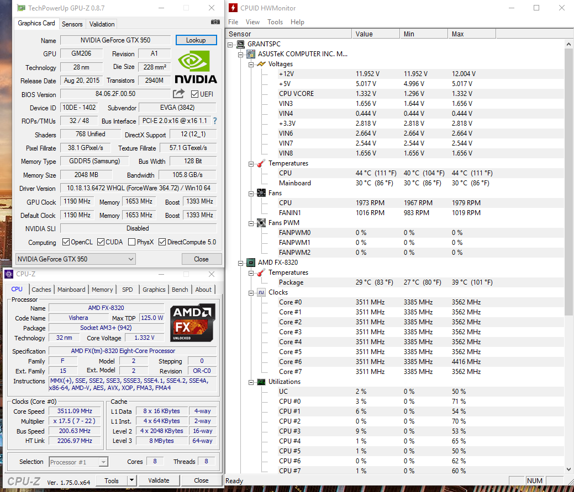Click the Fans PWM icon in HWMonitor

261,223
